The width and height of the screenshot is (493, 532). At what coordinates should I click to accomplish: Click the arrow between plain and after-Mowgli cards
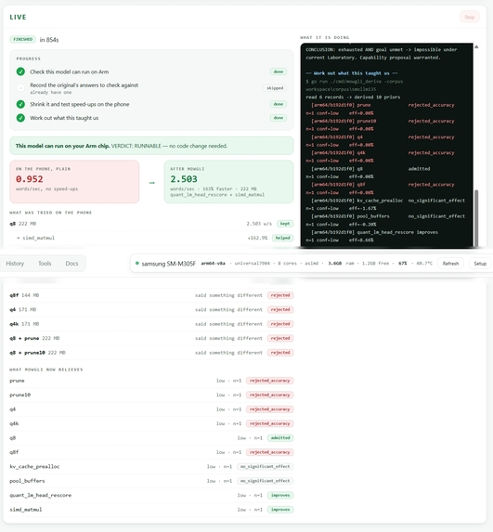151,183
